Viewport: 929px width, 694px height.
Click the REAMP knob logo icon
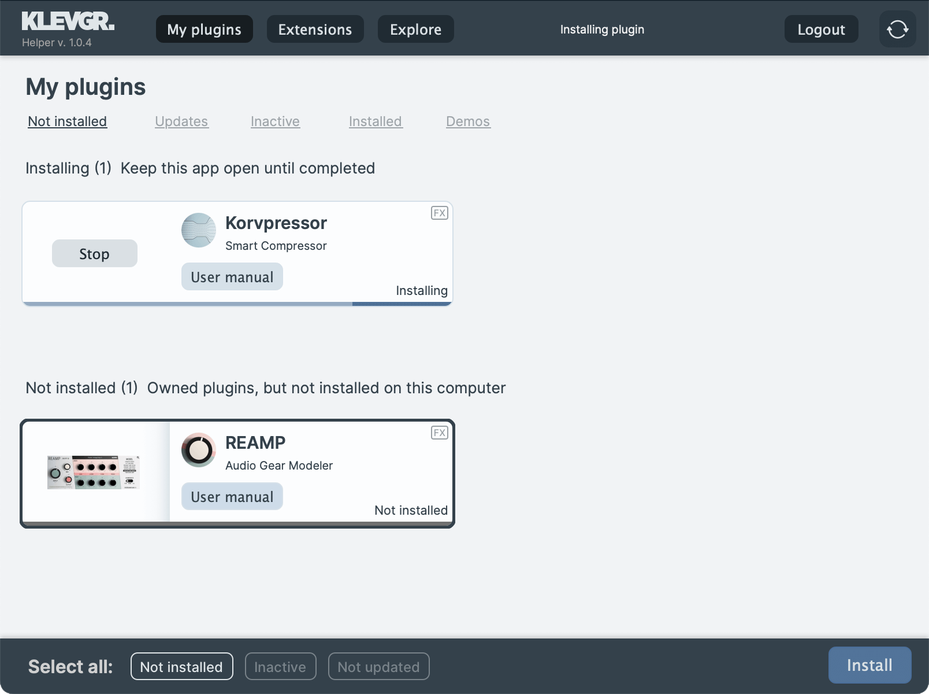(x=199, y=450)
